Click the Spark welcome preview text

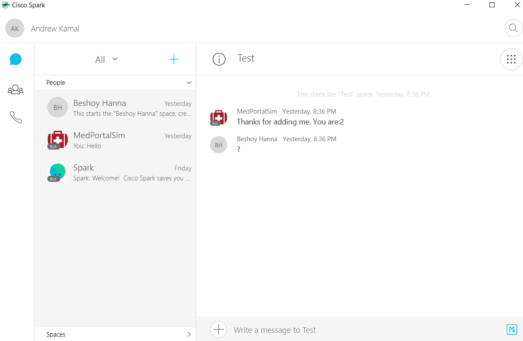tap(132, 178)
